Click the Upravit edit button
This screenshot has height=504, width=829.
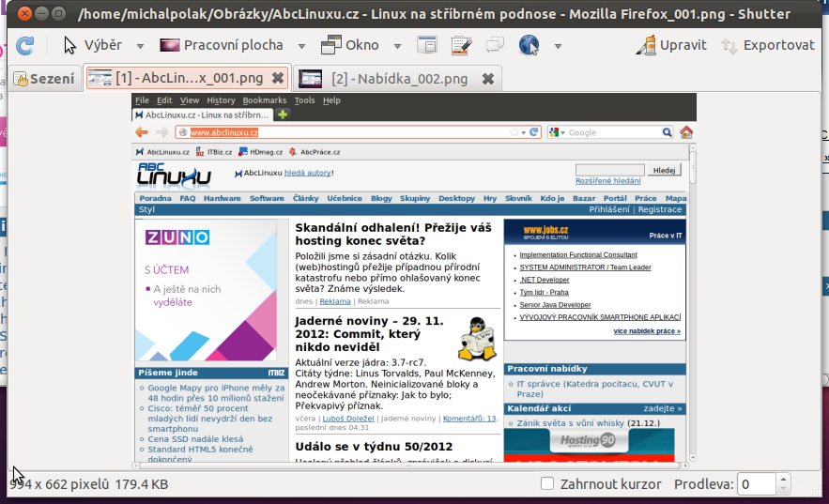click(671, 45)
